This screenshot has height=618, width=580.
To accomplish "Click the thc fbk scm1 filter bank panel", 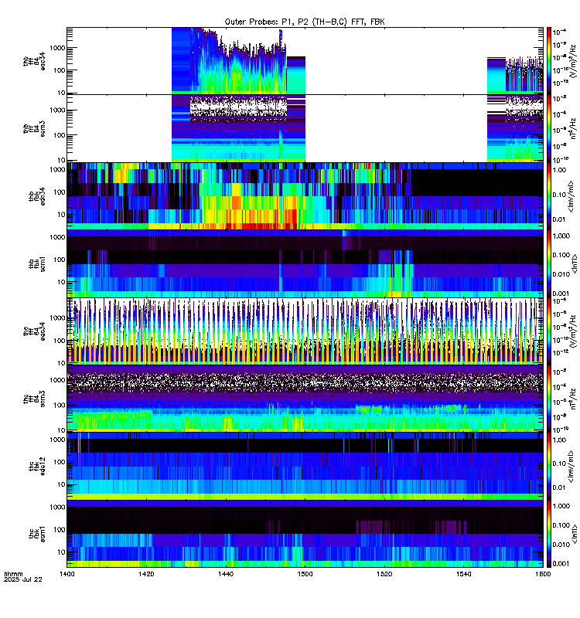I will [x=305, y=534].
